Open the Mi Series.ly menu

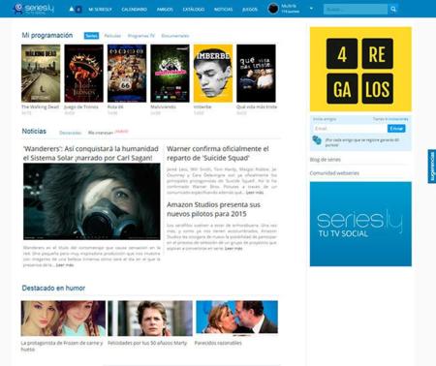pos(100,10)
